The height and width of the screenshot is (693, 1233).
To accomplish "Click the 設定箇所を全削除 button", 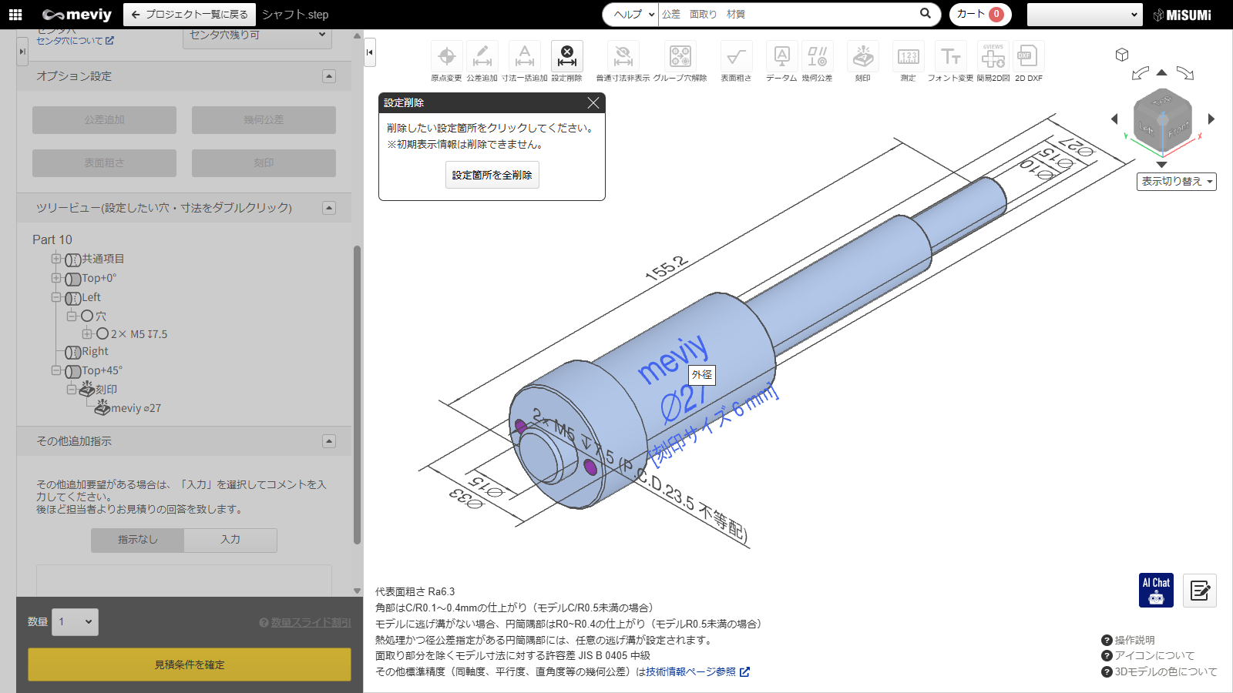I will point(492,176).
